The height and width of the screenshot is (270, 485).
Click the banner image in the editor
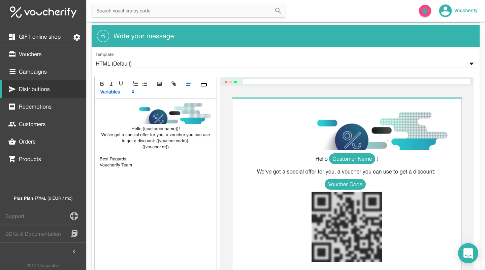pyautogui.click(x=175, y=114)
